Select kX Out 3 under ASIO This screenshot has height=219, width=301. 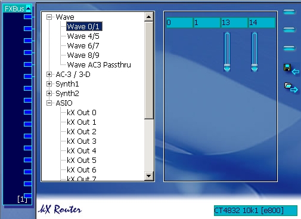coord(82,141)
